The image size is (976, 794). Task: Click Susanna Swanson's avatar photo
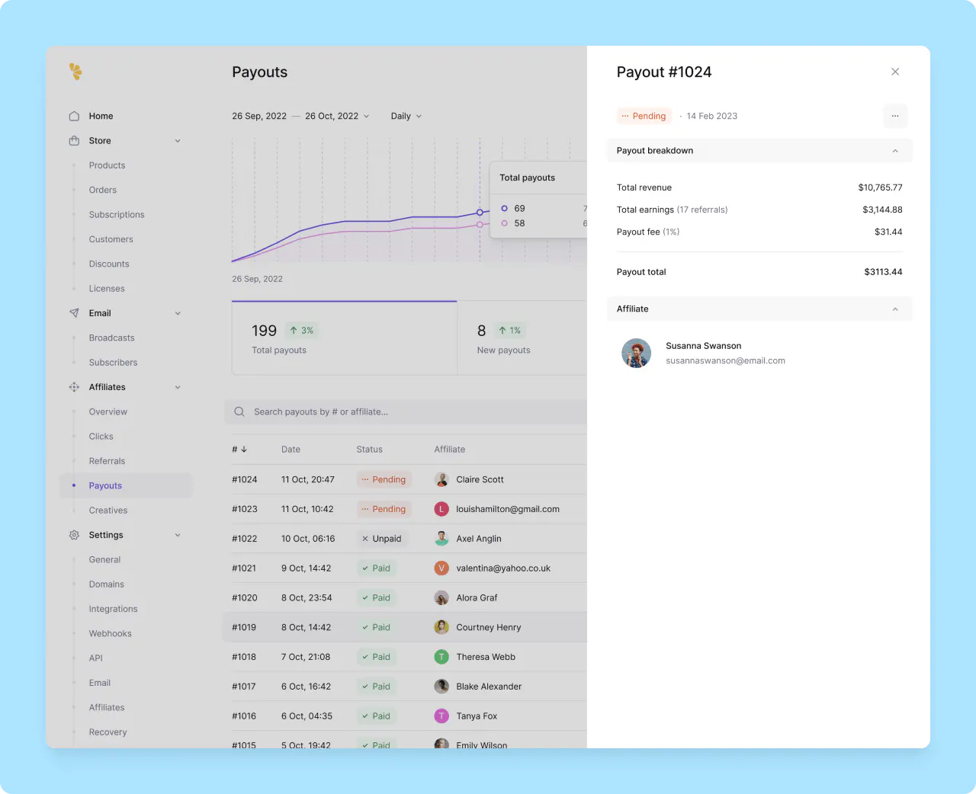636,354
